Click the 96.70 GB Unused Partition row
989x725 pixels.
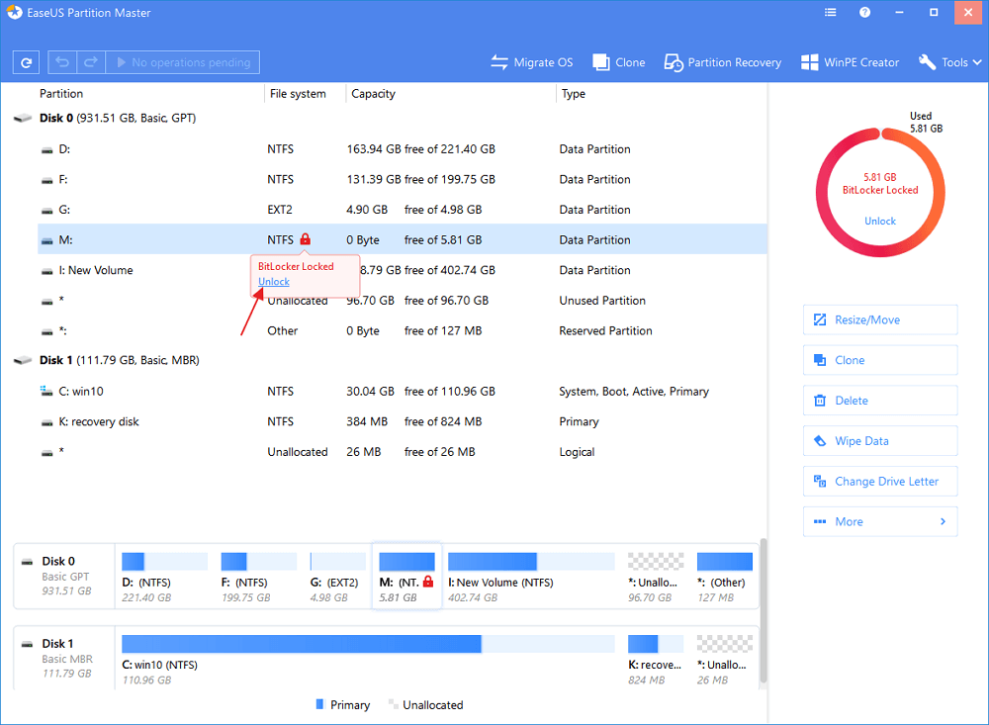coord(403,301)
